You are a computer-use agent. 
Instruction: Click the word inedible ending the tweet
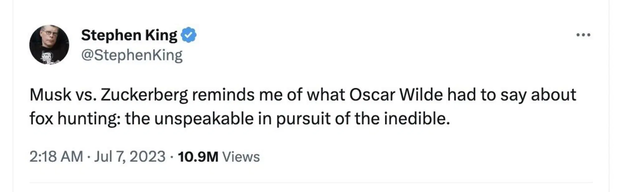pos(417,119)
